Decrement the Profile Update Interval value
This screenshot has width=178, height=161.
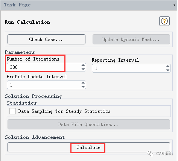83,87
